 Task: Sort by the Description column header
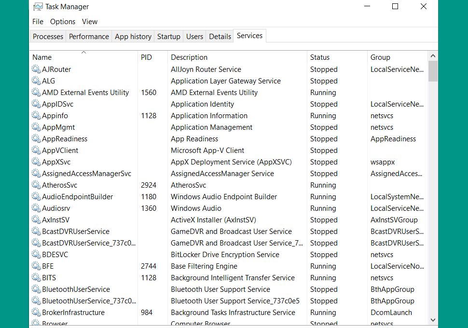[x=237, y=57]
